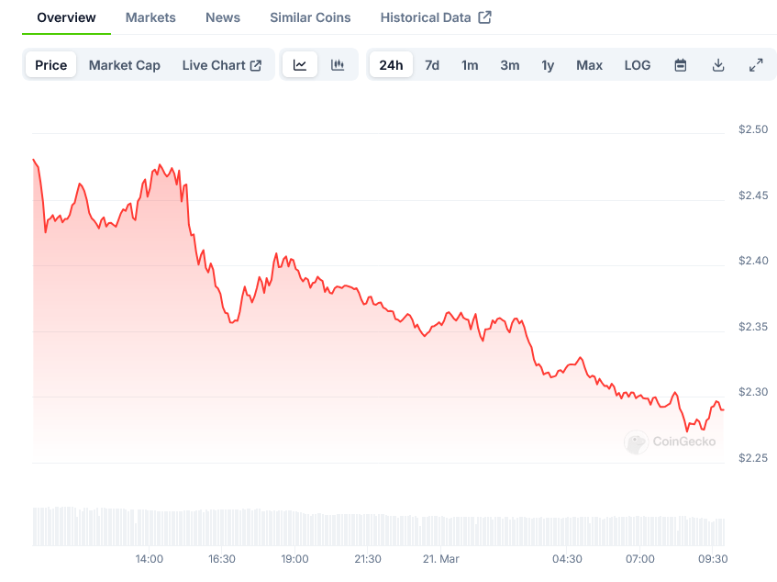Select the Price toggle
777x582 pixels.
(x=51, y=65)
